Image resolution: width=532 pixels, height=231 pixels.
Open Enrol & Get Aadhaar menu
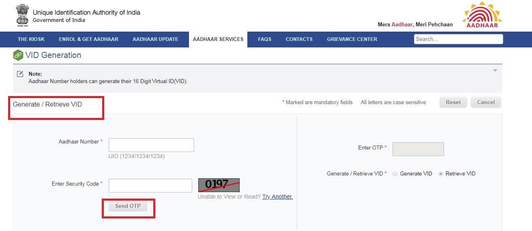[88, 39]
